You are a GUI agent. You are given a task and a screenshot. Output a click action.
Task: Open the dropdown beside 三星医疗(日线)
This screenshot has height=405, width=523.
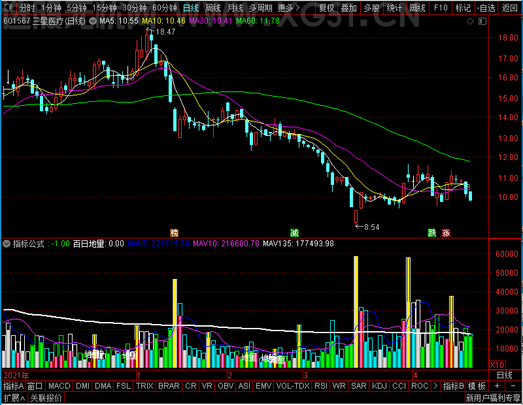[93, 22]
